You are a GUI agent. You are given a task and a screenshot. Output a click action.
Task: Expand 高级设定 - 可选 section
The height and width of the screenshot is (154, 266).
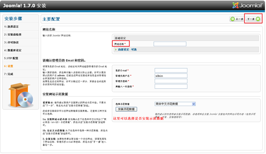[127, 50]
